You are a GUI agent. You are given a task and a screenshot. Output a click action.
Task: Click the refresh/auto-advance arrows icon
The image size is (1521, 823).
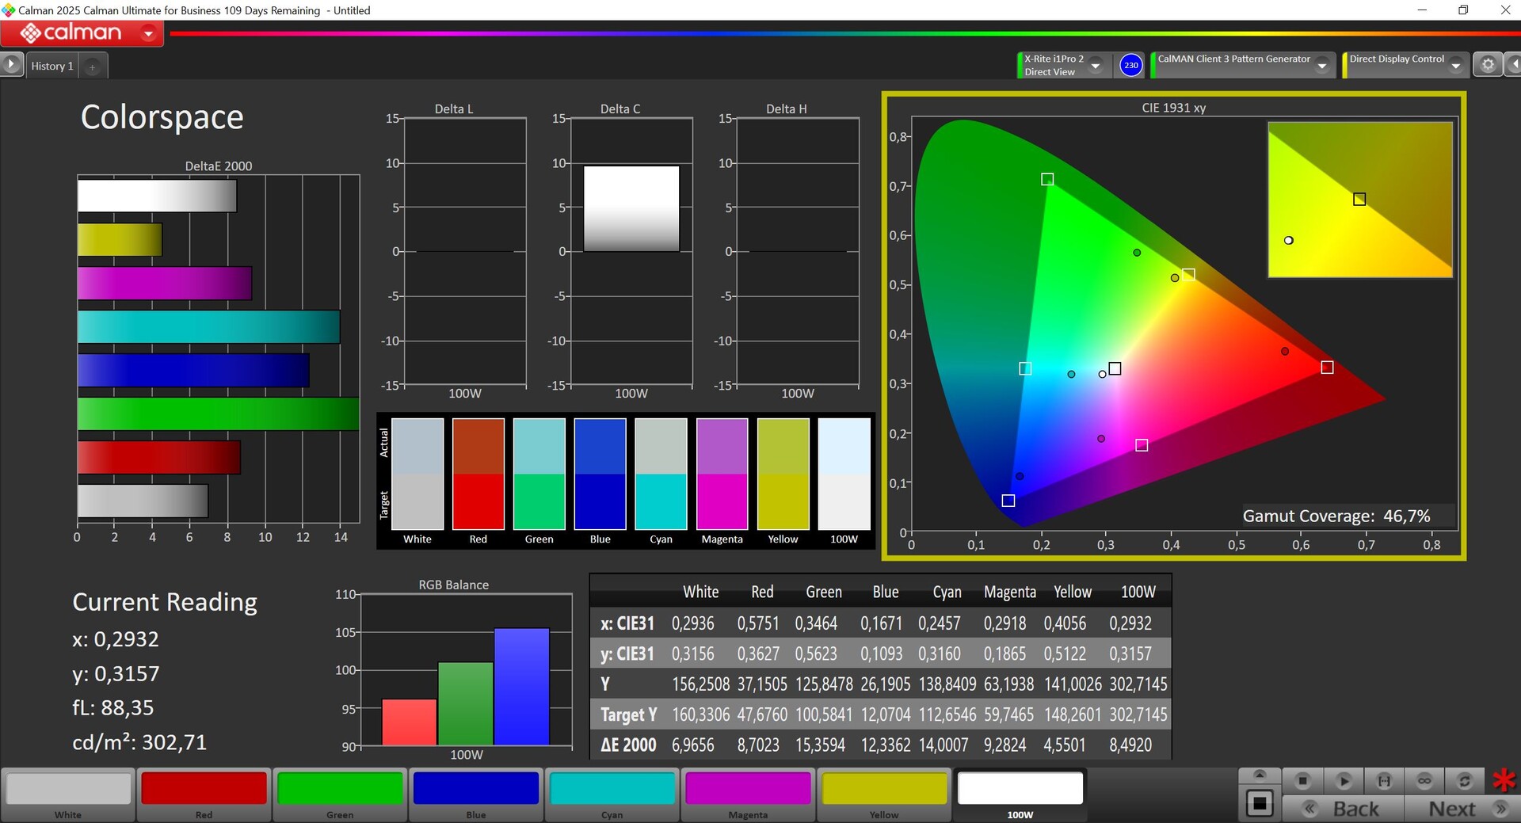tap(1465, 781)
